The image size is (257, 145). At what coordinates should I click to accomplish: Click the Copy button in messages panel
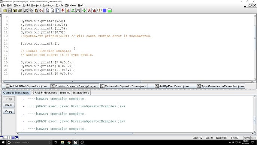(9, 111)
